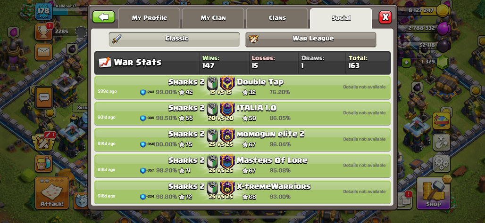This screenshot has width=485, height=223.
Task: Click the X-tremeWarriors clan name
Action: 274,186
